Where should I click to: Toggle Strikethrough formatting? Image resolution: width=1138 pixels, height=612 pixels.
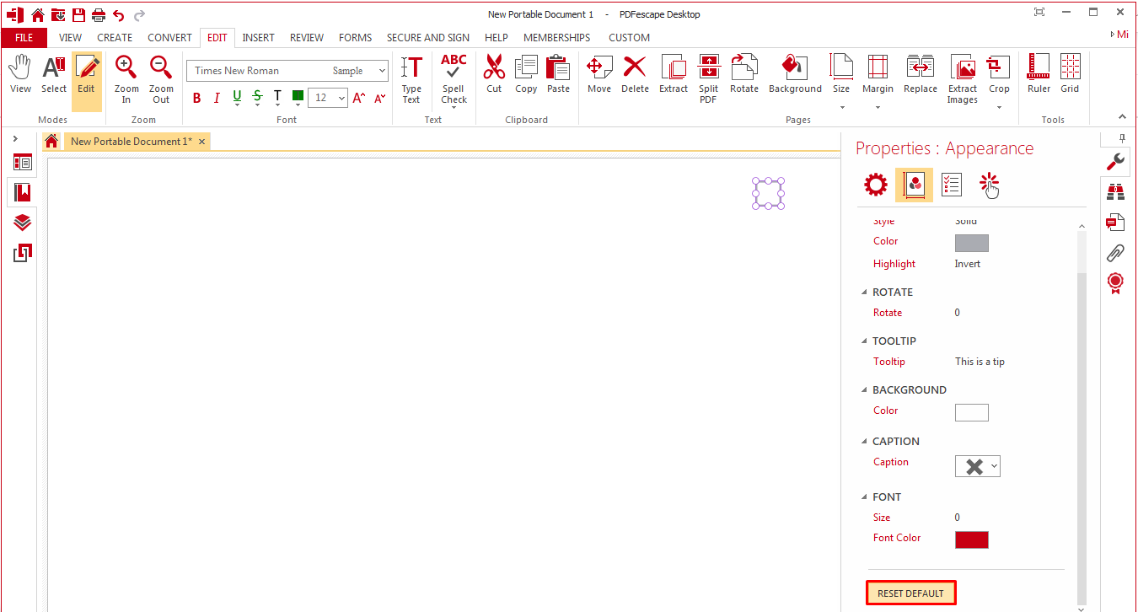point(257,98)
